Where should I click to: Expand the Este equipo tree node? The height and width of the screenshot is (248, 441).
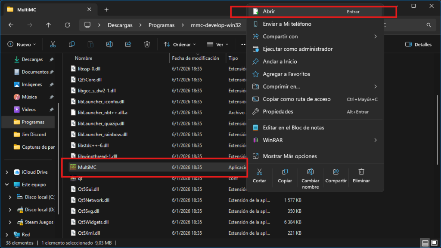(x=6, y=184)
